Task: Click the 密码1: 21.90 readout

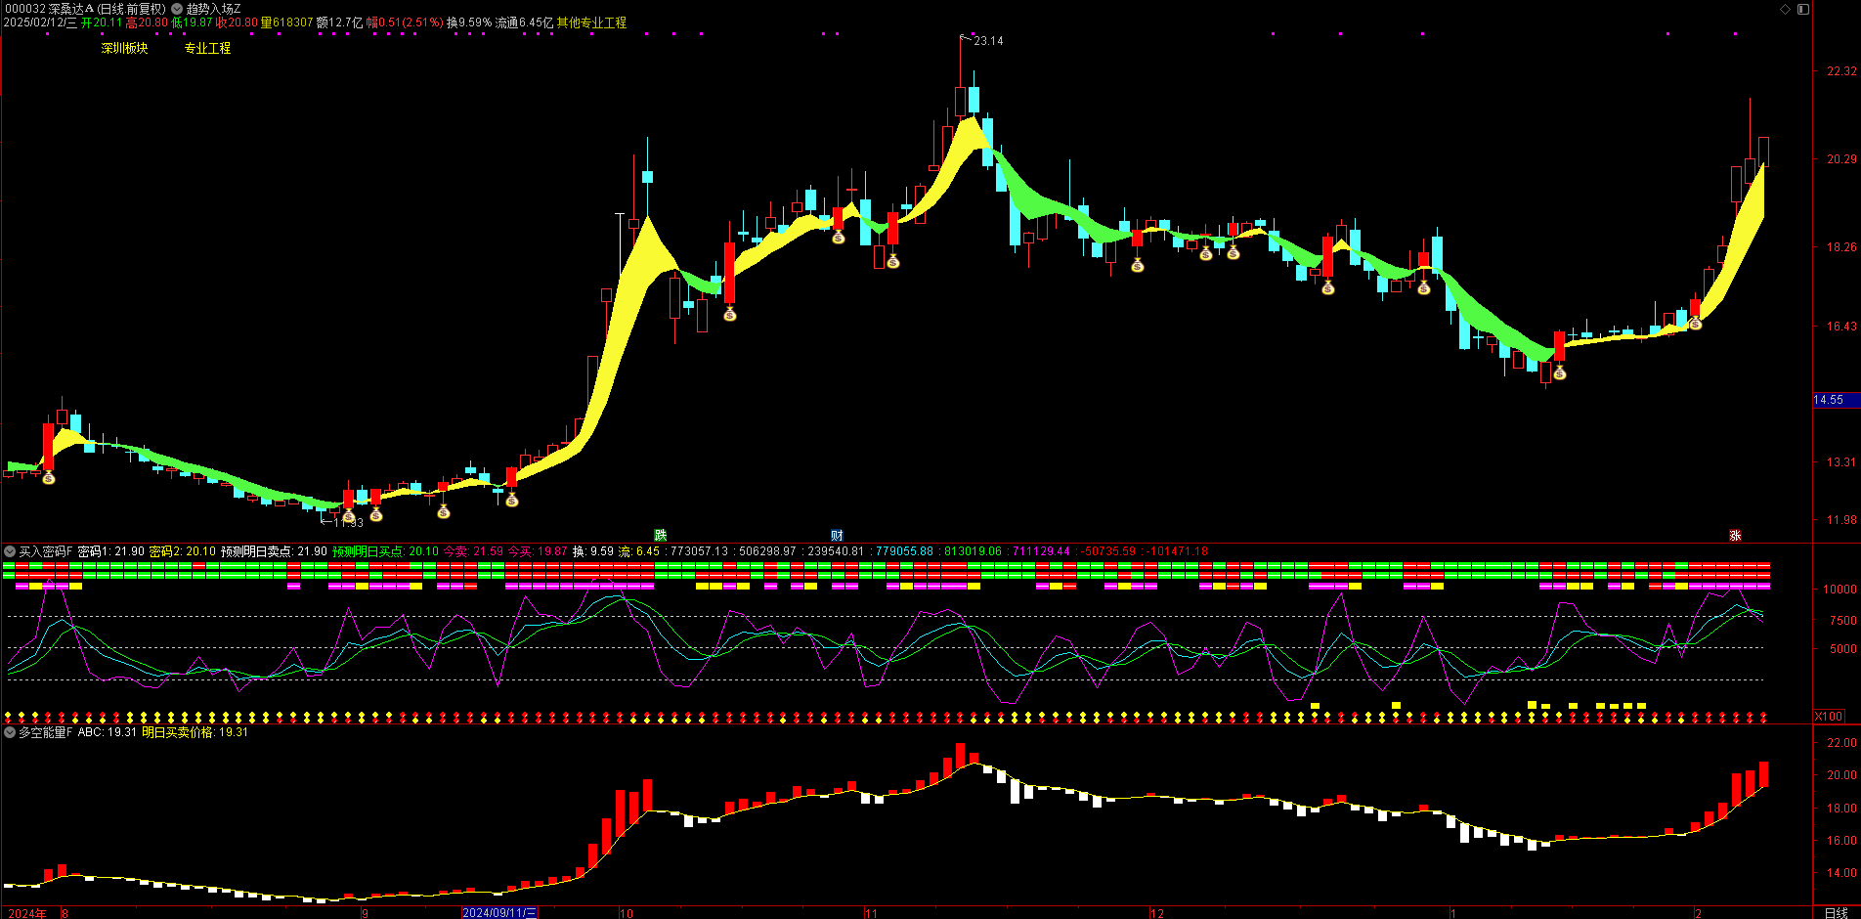Action: [x=110, y=551]
